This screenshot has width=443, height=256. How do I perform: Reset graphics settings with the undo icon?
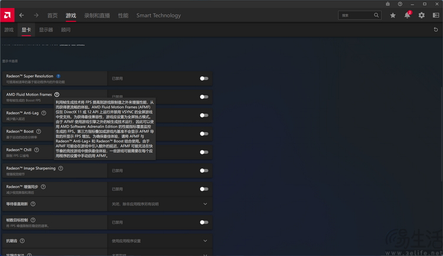click(x=436, y=29)
